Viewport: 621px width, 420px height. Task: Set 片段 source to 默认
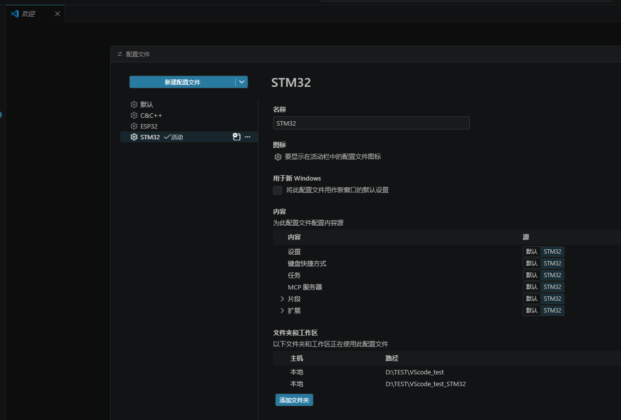pyautogui.click(x=532, y=299)
